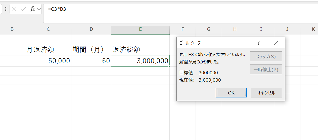The width and height of the screenshot is (318, 140).
Task: Select column B header
Action: tap(12, 29)
